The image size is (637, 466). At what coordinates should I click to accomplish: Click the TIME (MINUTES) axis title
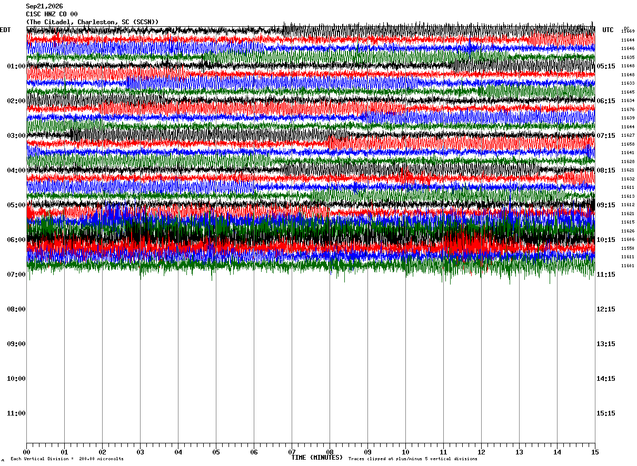click(x=317, y=458)
